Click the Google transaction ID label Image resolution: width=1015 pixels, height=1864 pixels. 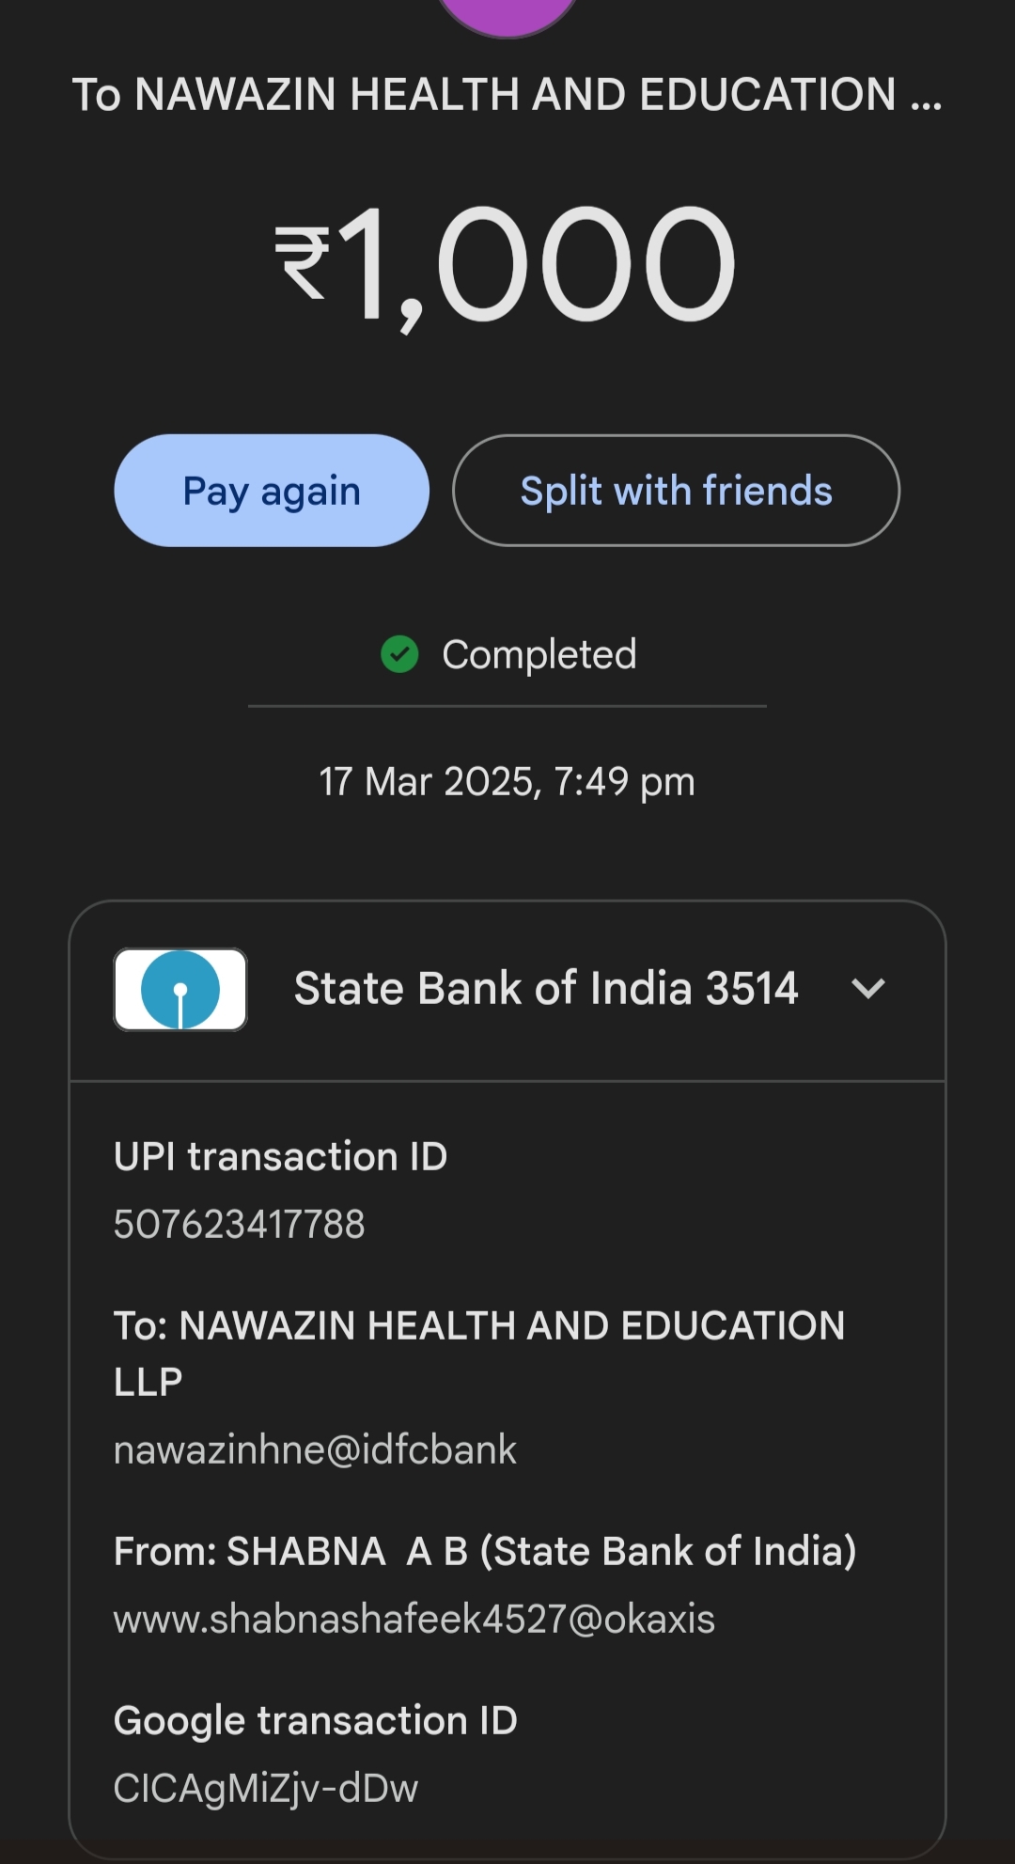pyautogui.click(x=315, y=1720)
